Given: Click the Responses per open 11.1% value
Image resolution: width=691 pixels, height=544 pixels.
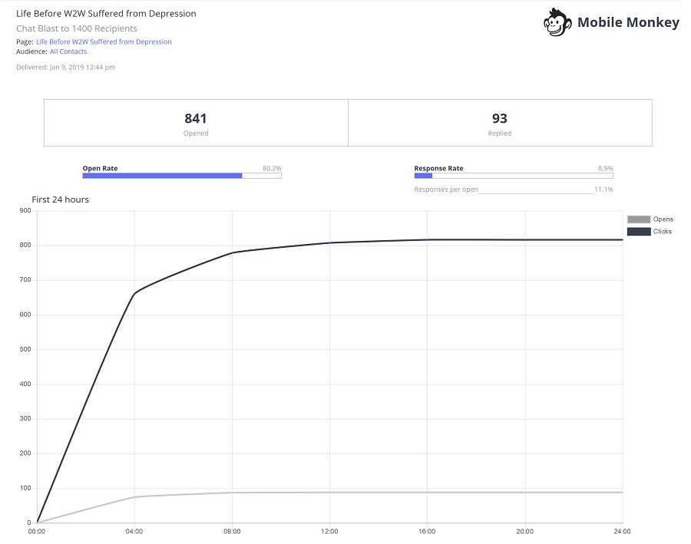Looking at the screenshot, I should (x=603, y=189).
